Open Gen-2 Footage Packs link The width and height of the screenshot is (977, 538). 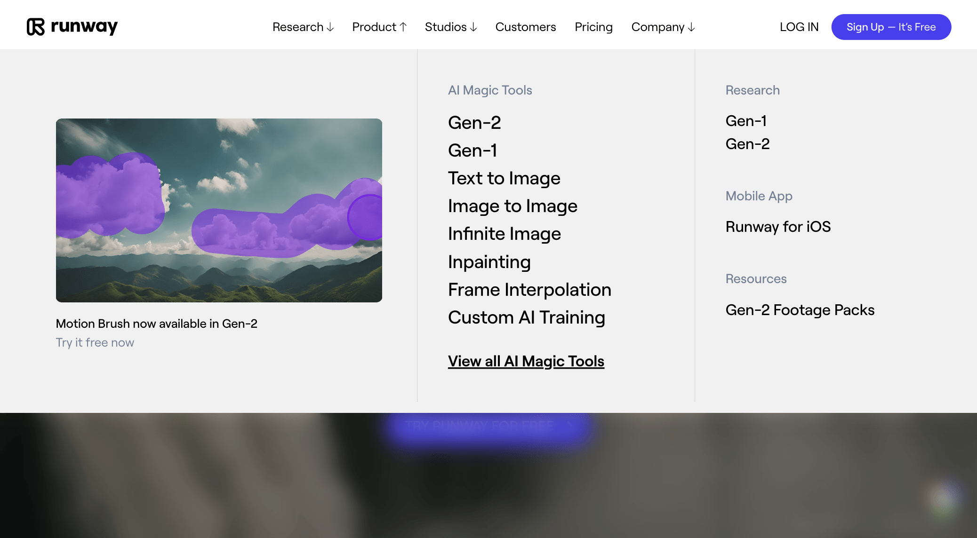[x=800, y=310]
